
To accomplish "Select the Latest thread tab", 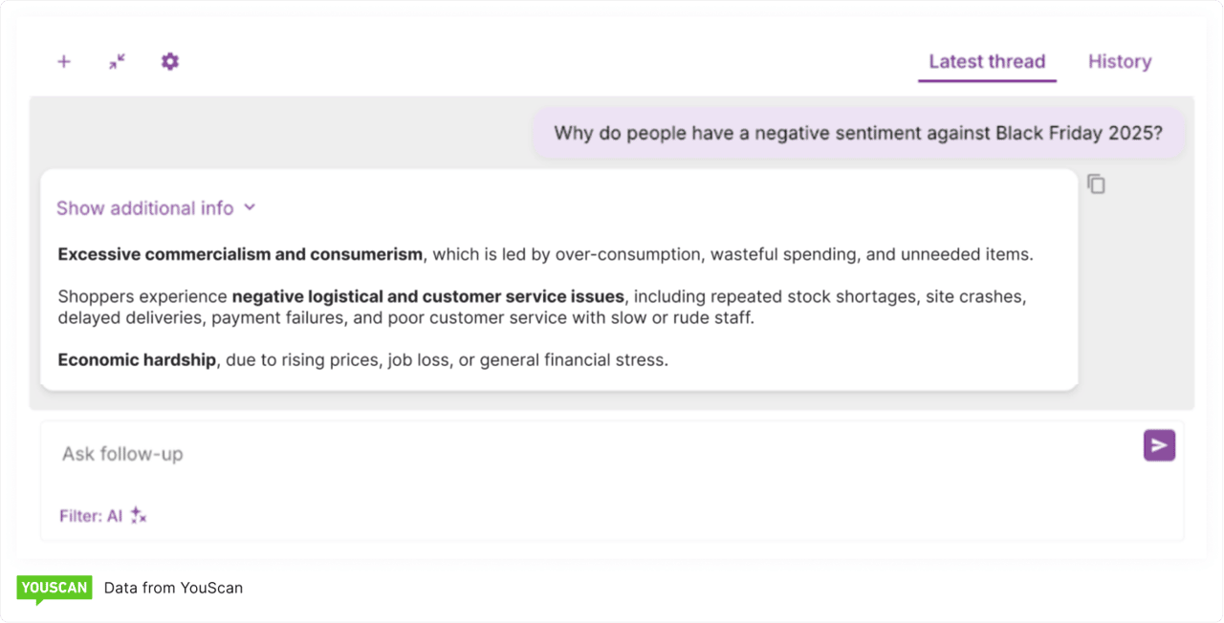I will [x=986, y=61].
